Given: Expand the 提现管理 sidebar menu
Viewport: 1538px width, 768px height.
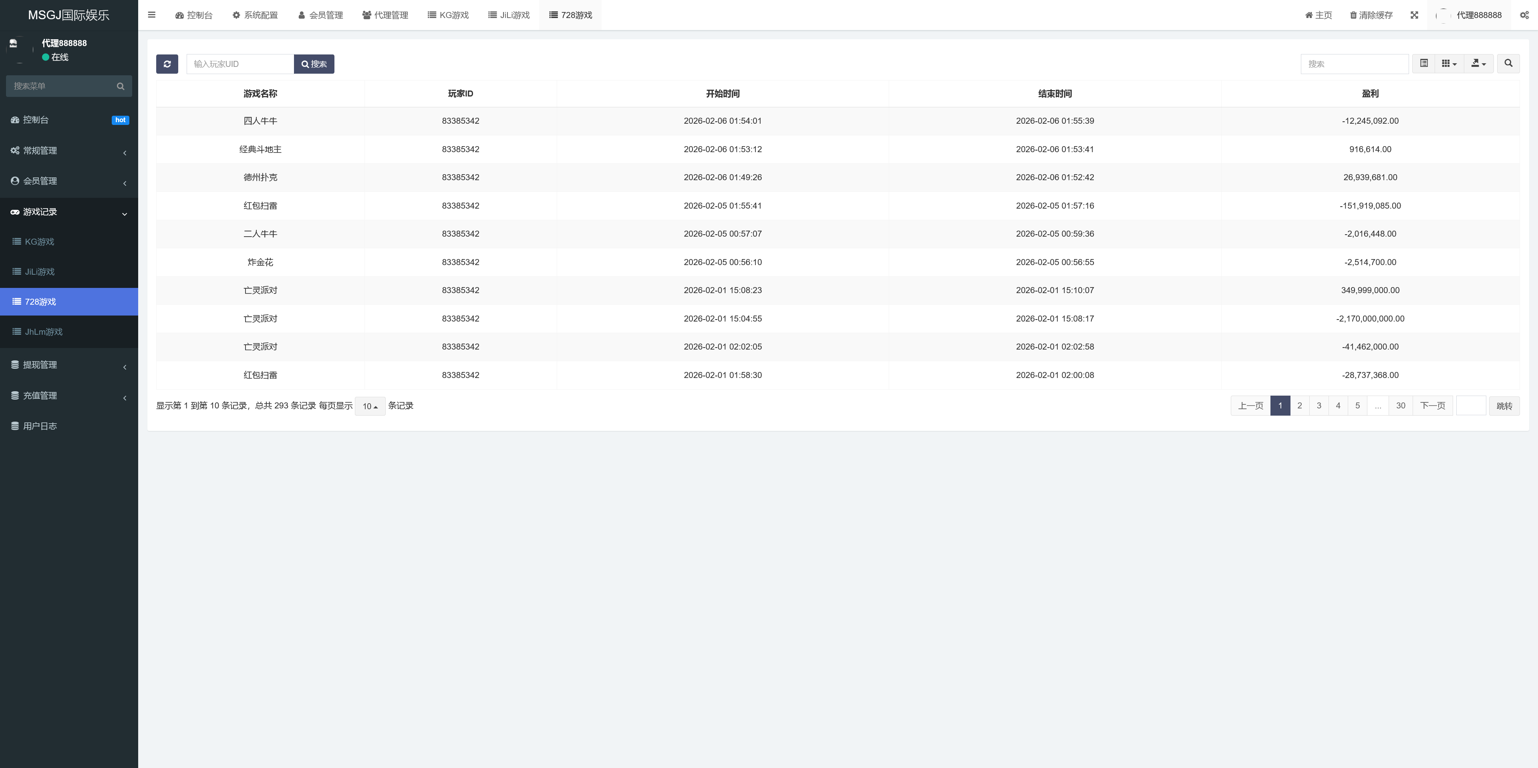Looking at the screenshot, I should pos(69,365).
